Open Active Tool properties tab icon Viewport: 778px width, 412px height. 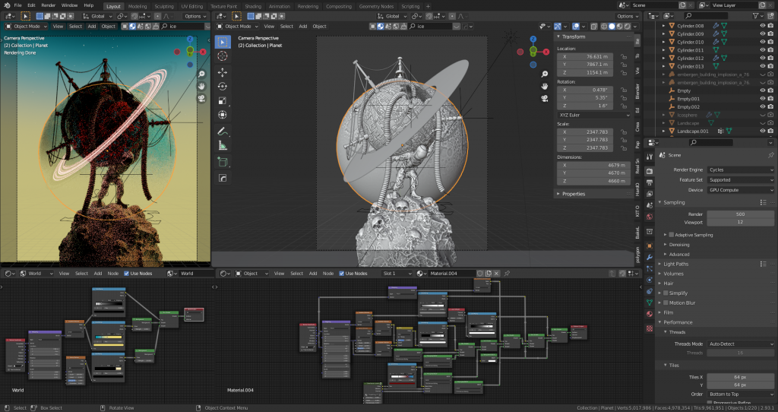[x=650, y=157]
